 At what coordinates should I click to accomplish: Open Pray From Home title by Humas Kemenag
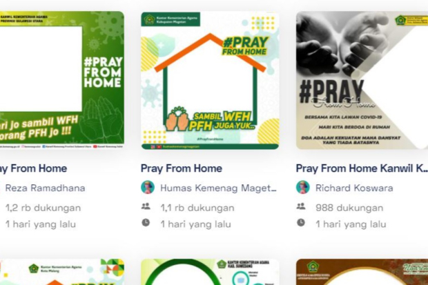pos(182,168)
